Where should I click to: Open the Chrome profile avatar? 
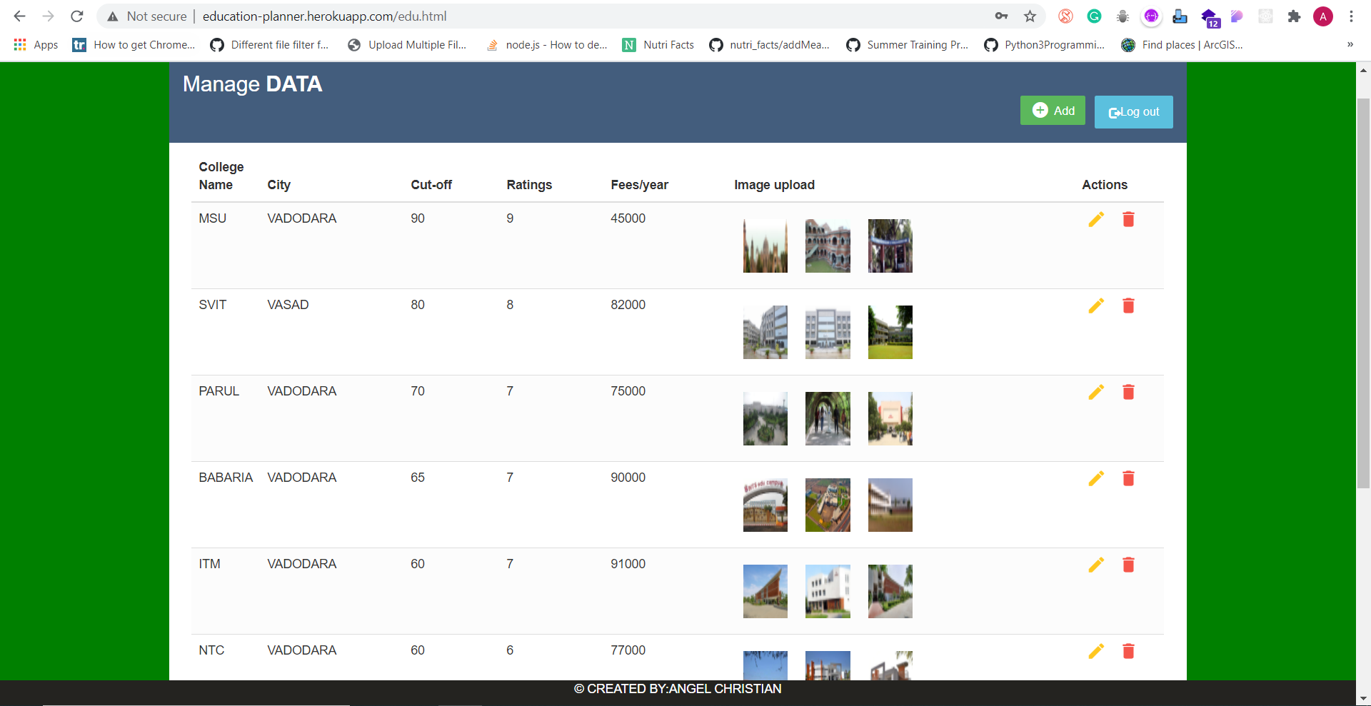(x=1323, y=16)
